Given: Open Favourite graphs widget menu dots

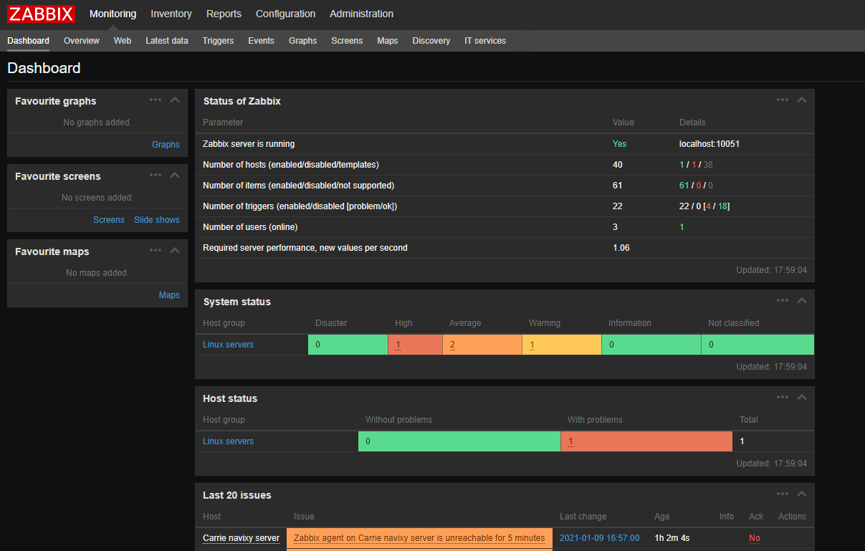Looking at the screenshot, I should (156, 100).
